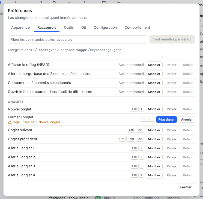Click the Préférences dialog title
The image size is (203, 199).
click(20, 11)
